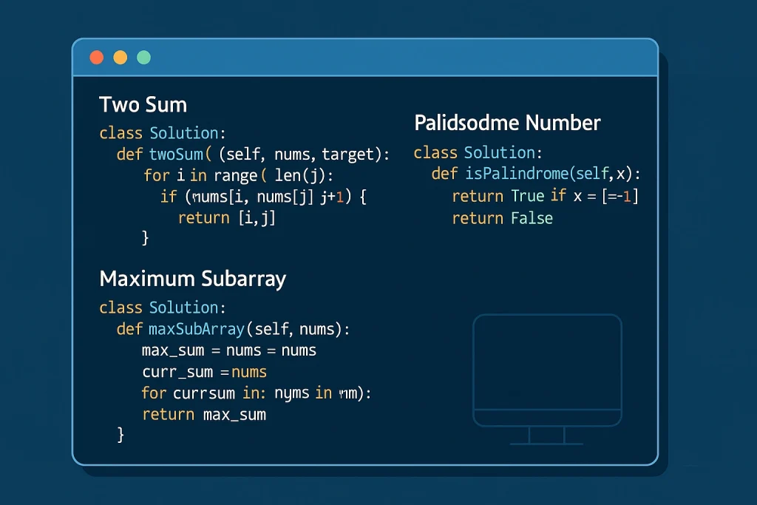The image size is (757, 505).
Task: Select the "Two Sum" heading
Action: (x=143, y=105)
